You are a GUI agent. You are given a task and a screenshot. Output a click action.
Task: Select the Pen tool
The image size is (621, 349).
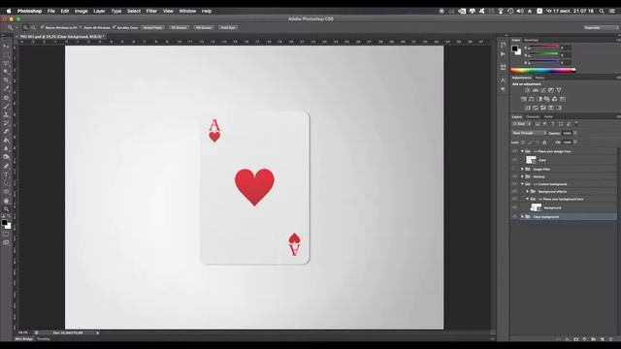[6, 166]
